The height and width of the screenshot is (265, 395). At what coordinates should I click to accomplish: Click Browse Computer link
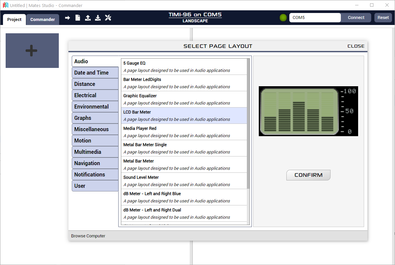[88, 236]
